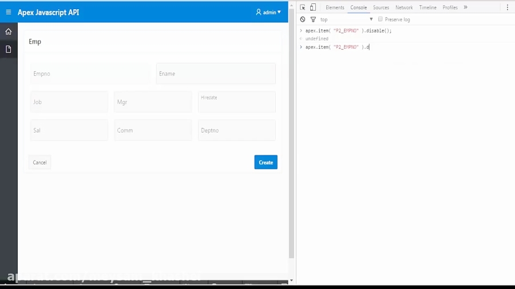Click the Apex Javascript API title

coord(48,13)
